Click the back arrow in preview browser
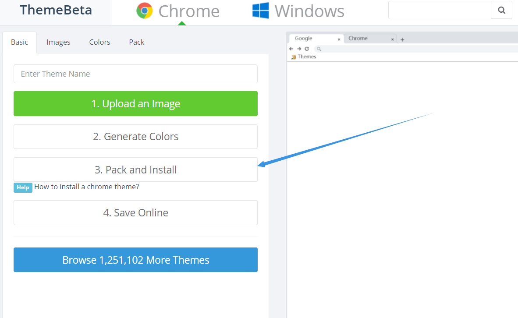The image size is (518, 318). [x=291, y=49]
